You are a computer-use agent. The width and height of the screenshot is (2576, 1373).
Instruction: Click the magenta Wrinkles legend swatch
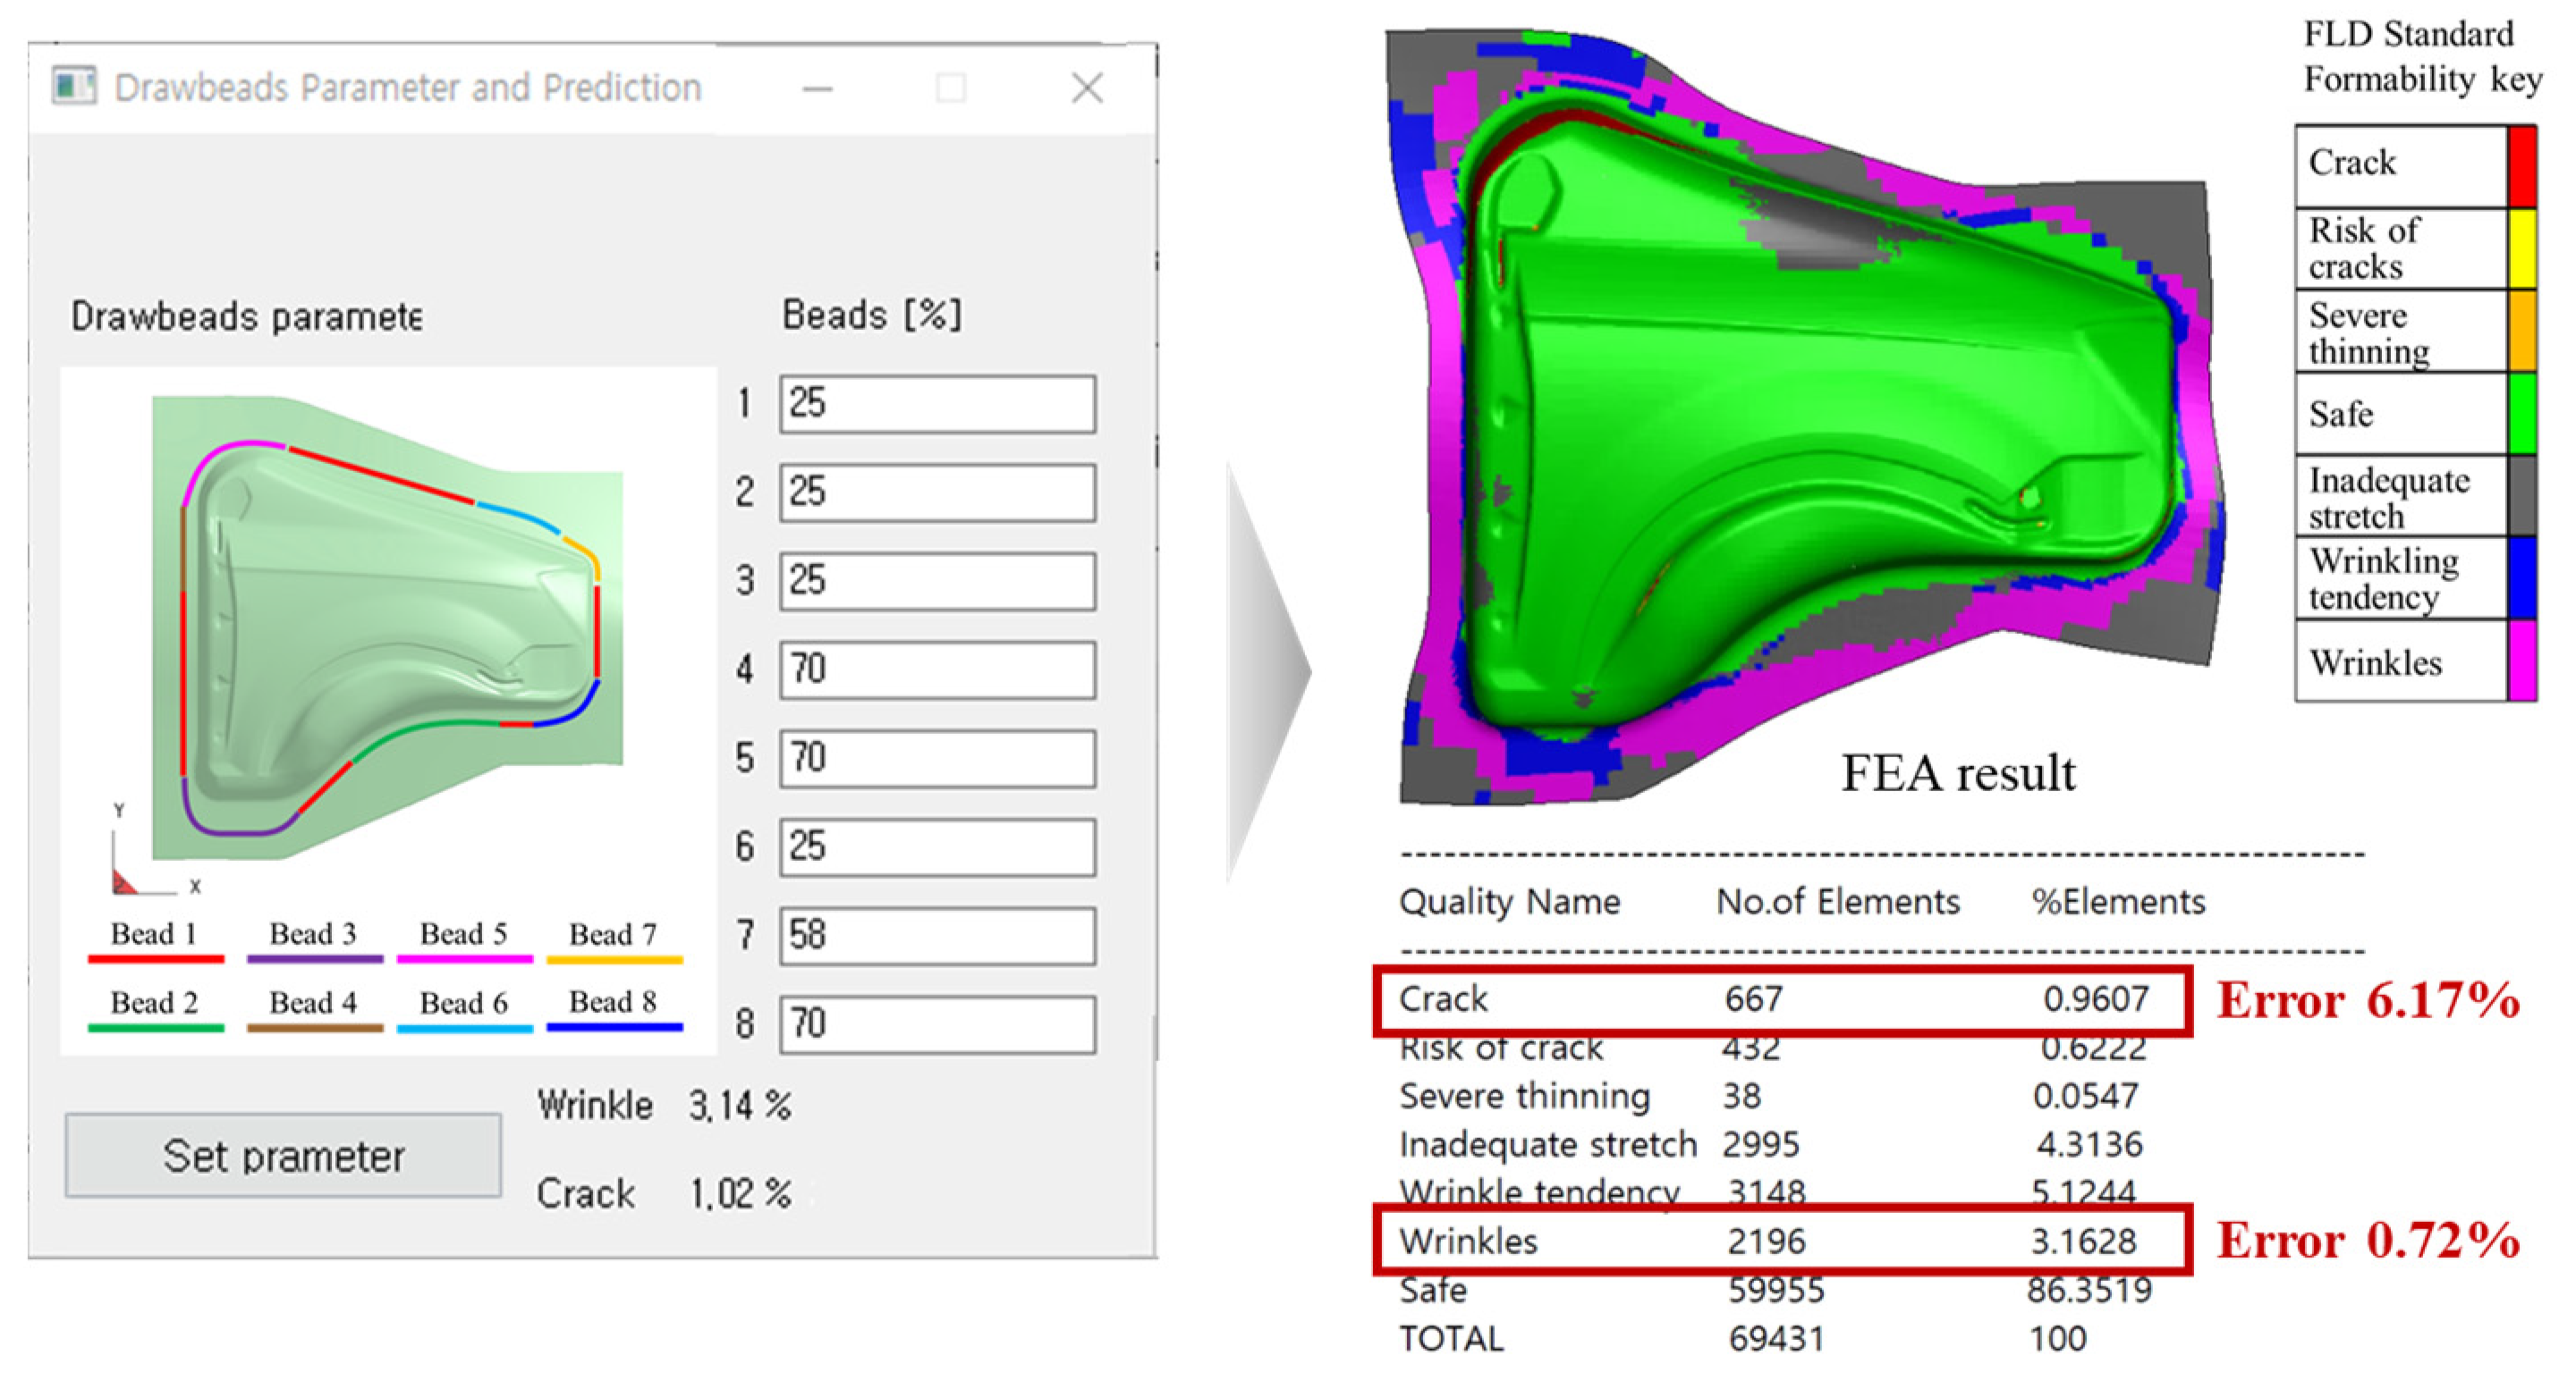[2522, 661]
